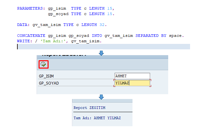
Task: Click the Report ZEGITIM title in output
Action: click(x=89, y=108)
